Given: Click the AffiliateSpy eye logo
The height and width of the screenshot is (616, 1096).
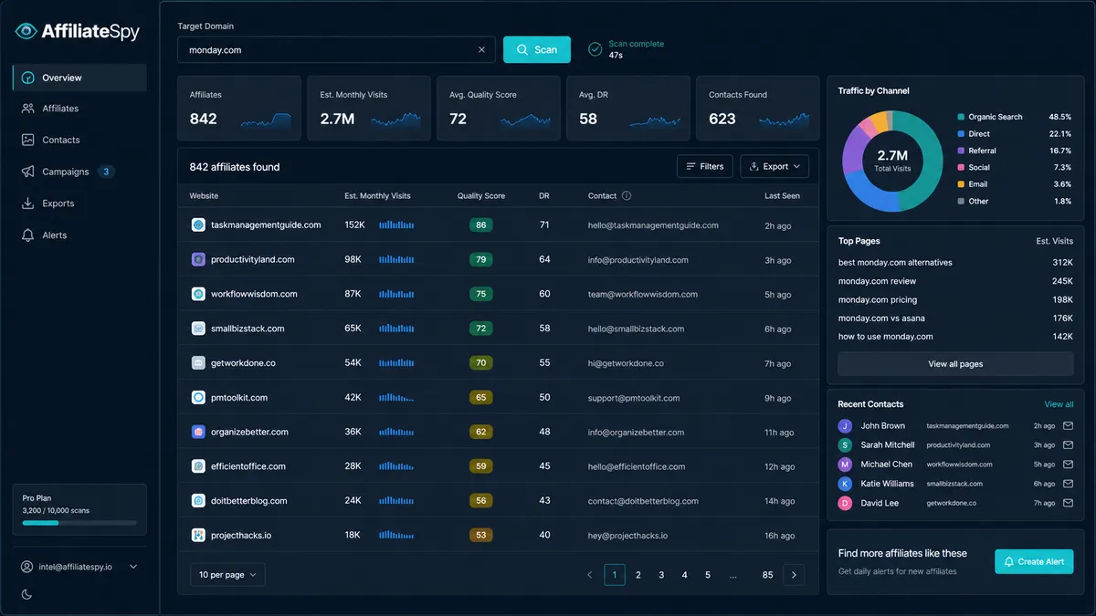Looking at the screenshot, I should click(26, 32).
